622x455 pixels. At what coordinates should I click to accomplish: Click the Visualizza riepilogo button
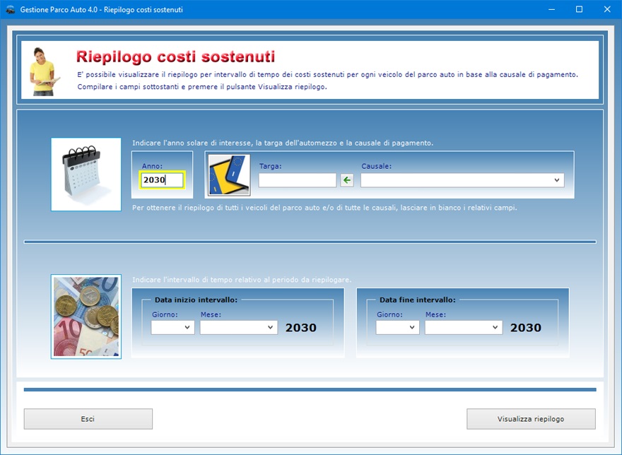pyautogui.click(x=531, y=419)
